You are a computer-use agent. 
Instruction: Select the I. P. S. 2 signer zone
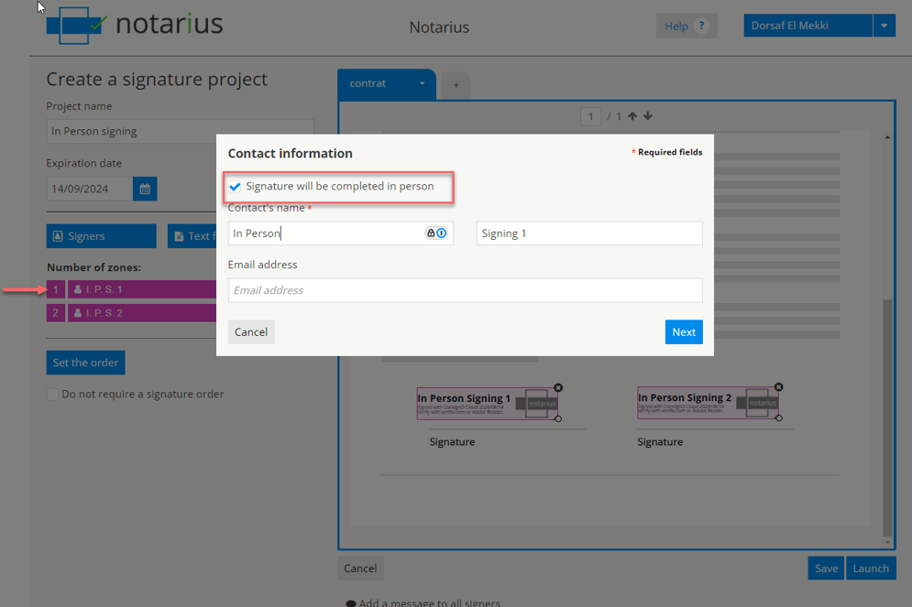[x=137, y=313]
